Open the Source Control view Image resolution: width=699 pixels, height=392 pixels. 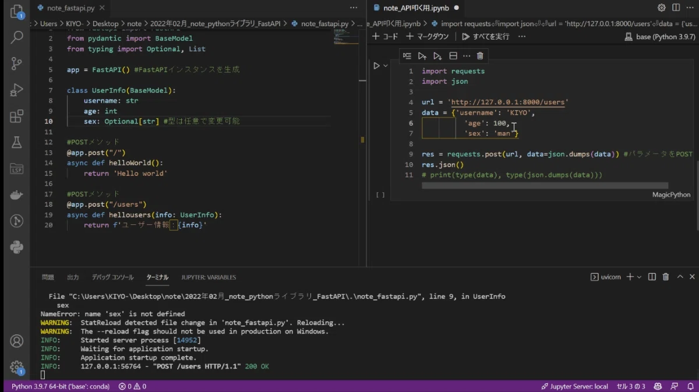tap(16, 63)
